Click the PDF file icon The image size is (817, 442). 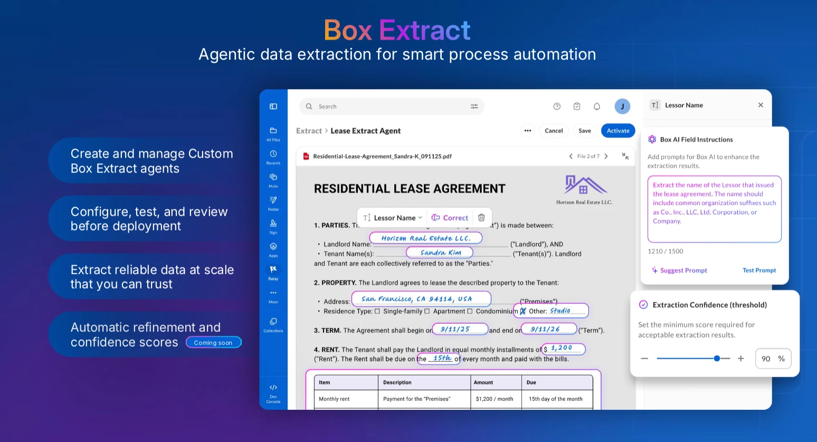(306, 156)
